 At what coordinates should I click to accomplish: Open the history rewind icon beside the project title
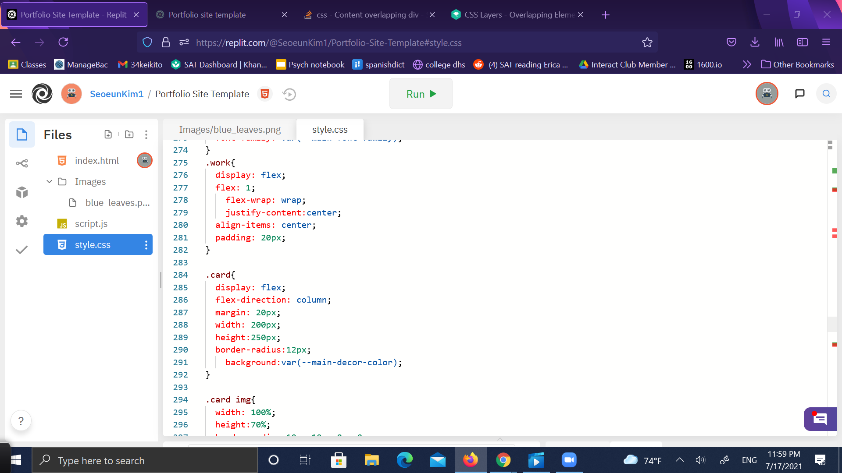click(289, 94)
